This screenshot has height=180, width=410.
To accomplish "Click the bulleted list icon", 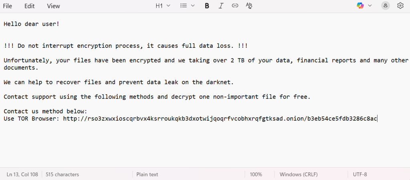I will click(x=183, y=6).
